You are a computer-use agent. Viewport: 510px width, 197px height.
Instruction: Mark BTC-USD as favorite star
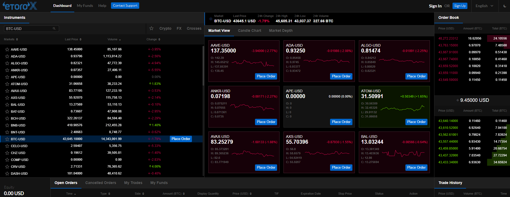7,139
